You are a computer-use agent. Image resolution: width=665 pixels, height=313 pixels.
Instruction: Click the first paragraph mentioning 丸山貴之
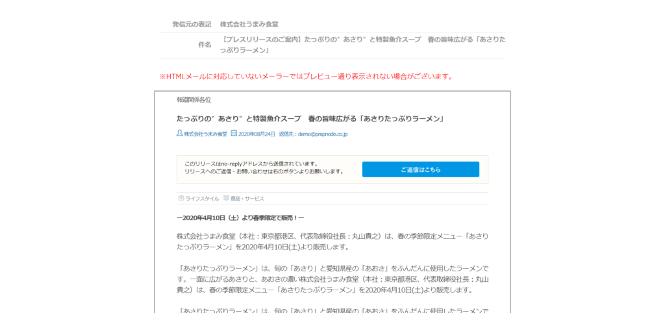click(x=331, y=241)
